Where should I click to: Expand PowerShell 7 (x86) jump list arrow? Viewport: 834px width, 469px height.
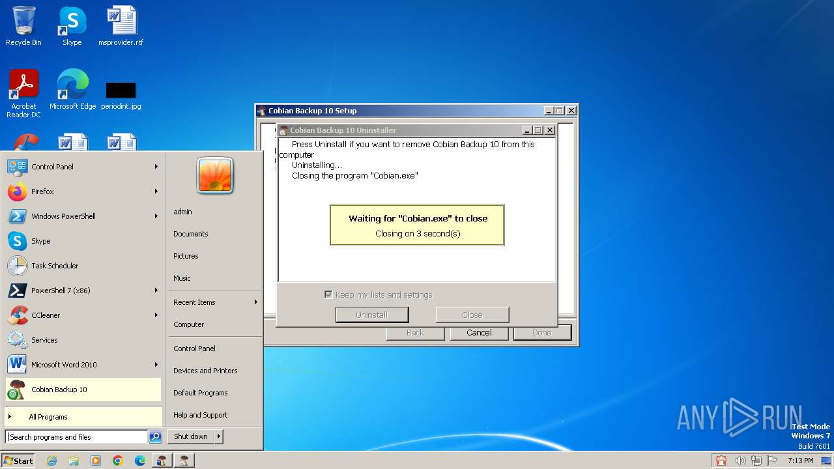coord(156,291)
